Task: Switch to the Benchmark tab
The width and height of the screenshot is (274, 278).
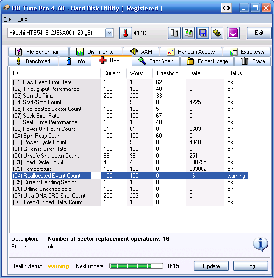Action: pos(33,61)
